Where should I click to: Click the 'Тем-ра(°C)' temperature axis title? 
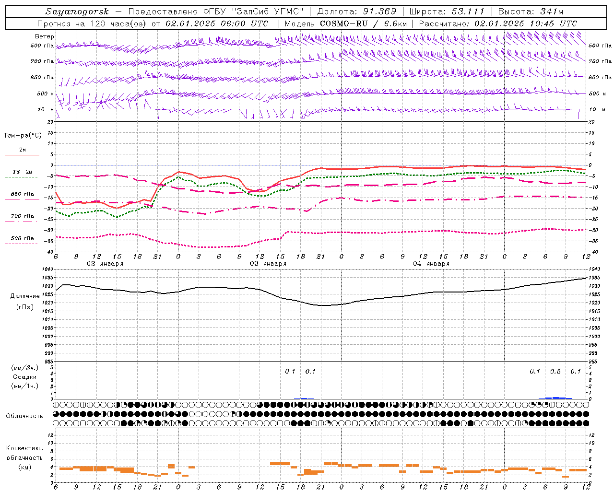pos(23,136)
